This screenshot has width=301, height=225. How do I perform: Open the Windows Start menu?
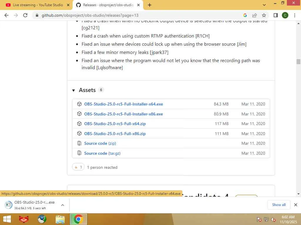7,219
